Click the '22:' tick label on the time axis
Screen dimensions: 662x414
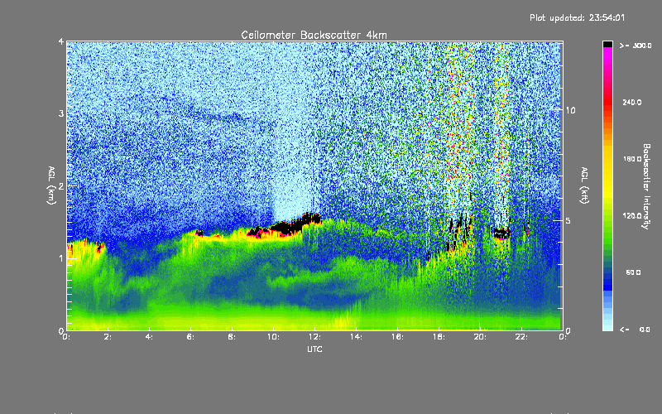pyautogui.click(x=521, y=337)
